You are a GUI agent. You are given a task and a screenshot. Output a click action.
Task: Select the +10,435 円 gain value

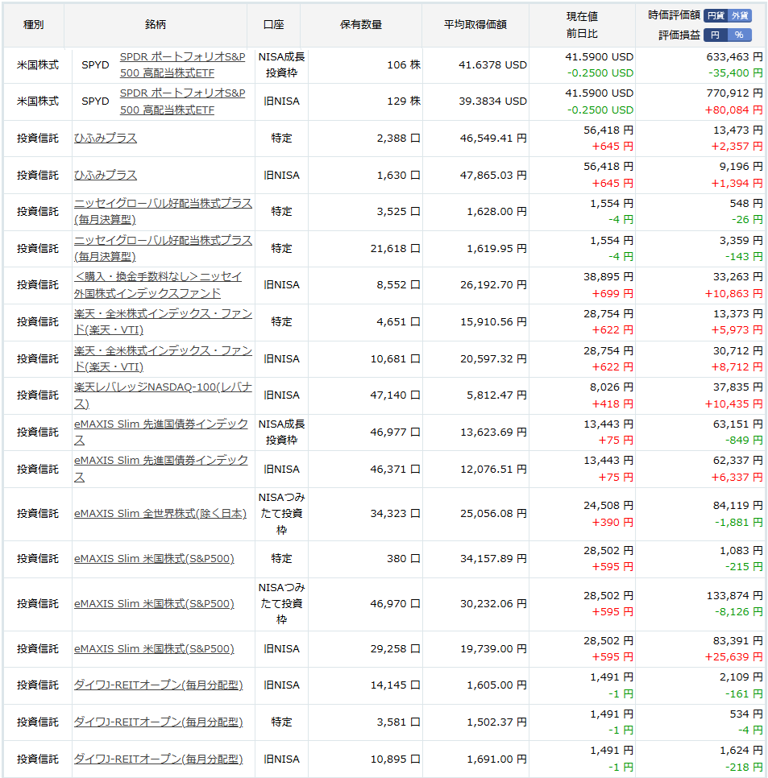733,403
